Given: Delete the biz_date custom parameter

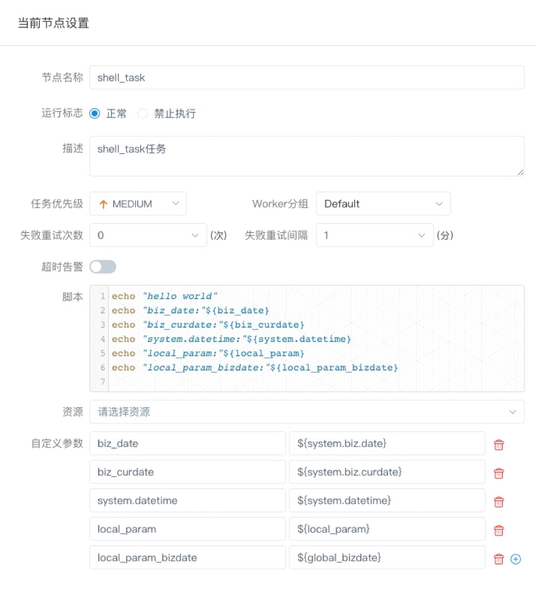Looking at the screenshot, I should click(x=499, y=444).
